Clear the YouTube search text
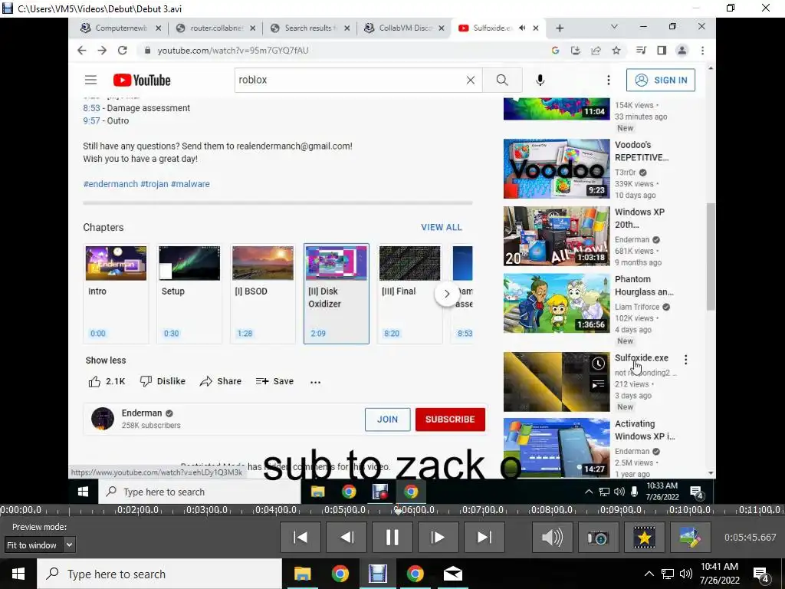The image size is (785, 589). click(471, 80)
